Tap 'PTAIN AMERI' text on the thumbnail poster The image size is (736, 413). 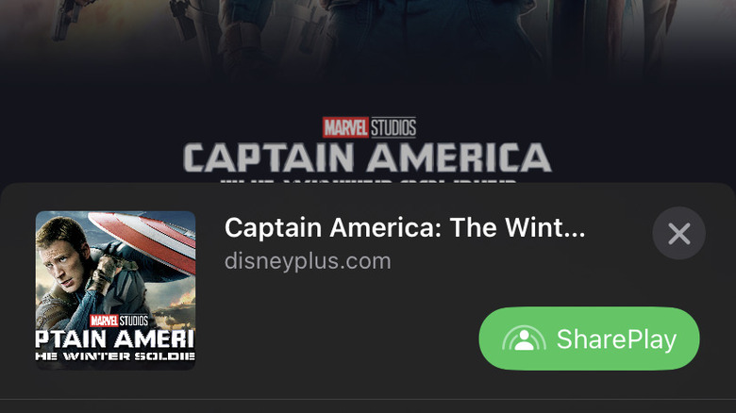click(115, 339)
